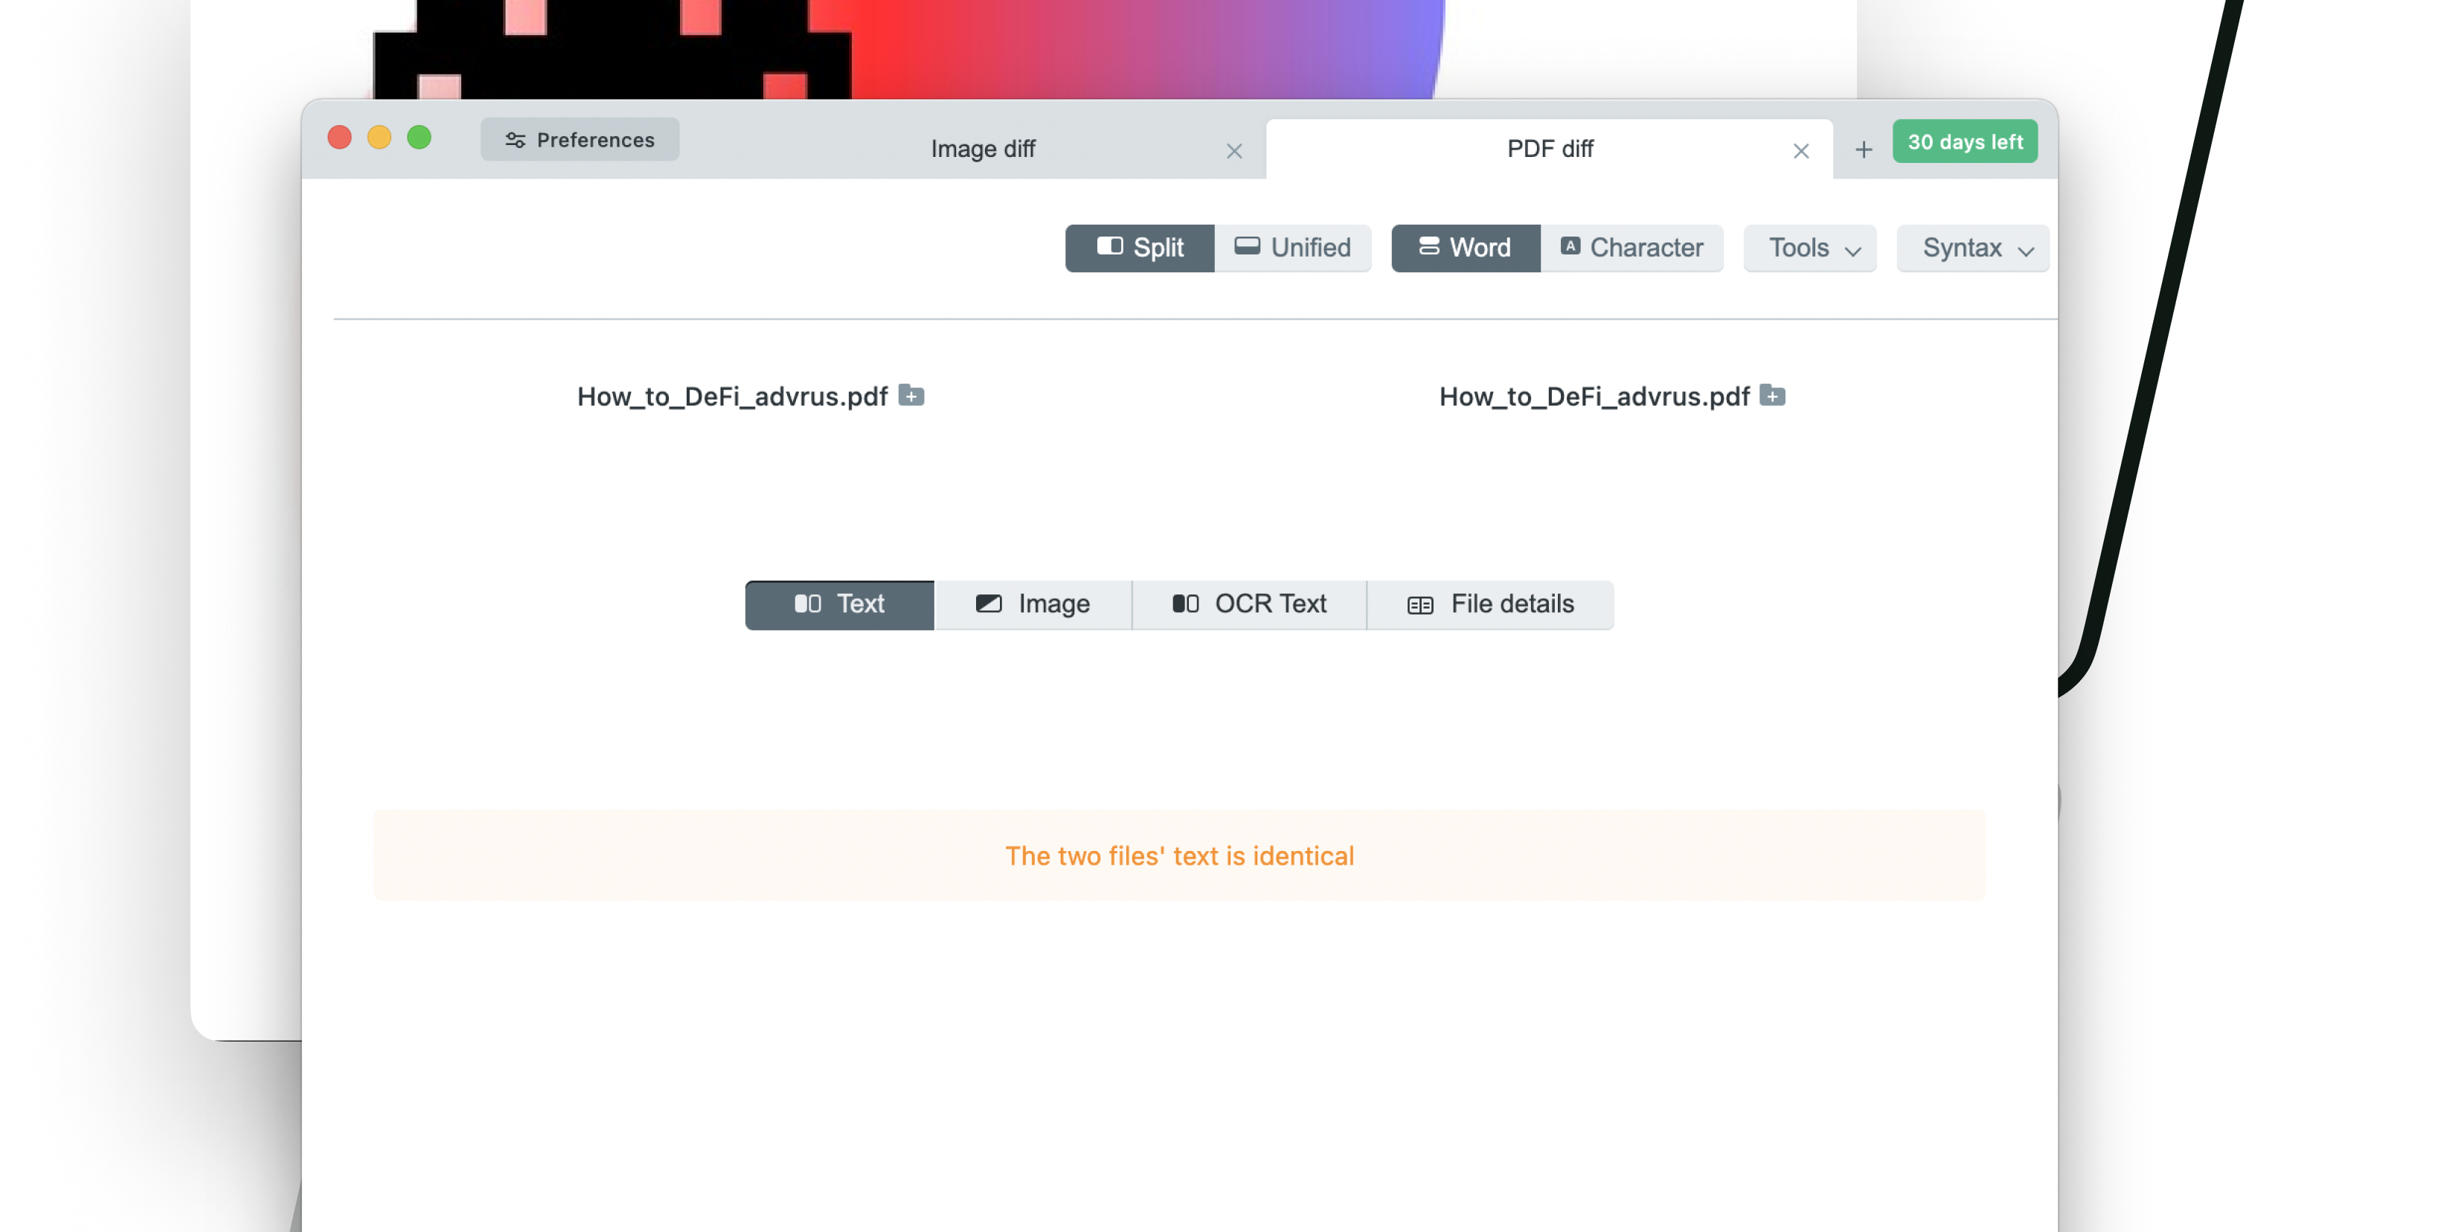
Task: Open Preferences with the sliders icon
Action: click(x=580, y=140)
